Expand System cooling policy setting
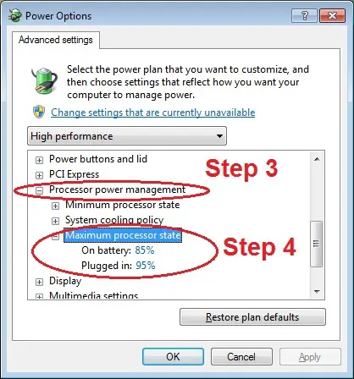 point(55,221)
